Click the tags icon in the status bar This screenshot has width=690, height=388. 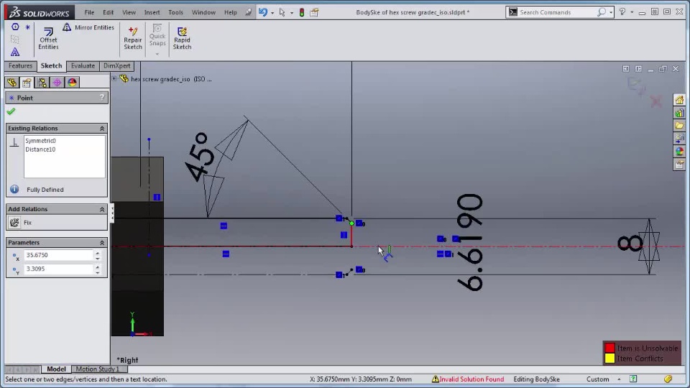pos(668,379)
